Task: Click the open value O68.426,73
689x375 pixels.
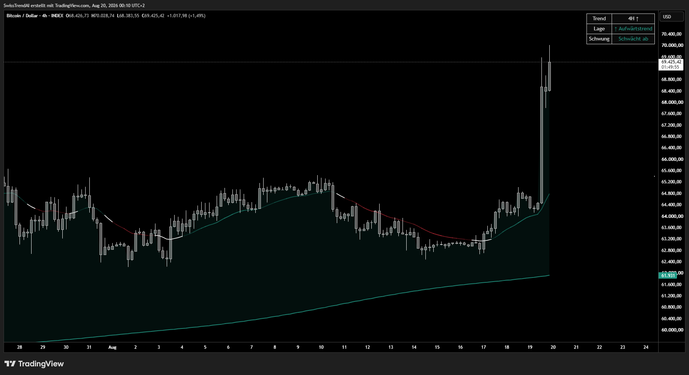Action: pyautogui.click(x=77, y=16)
